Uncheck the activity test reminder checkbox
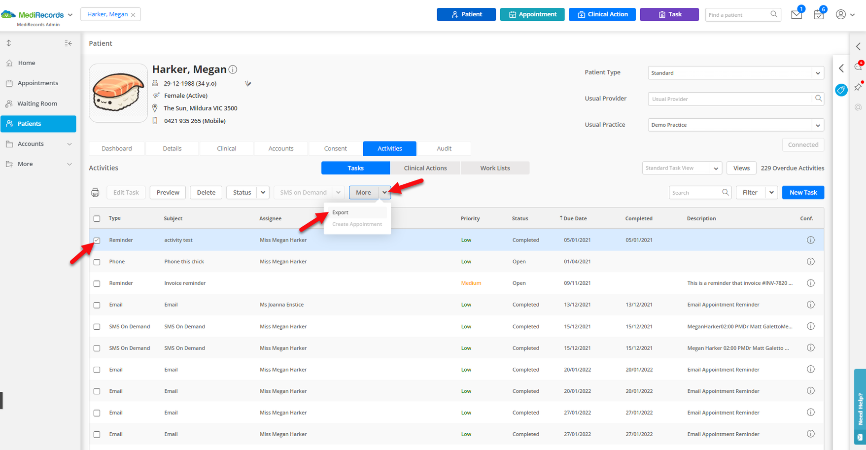The image size is (866, 450). point(97,241)
